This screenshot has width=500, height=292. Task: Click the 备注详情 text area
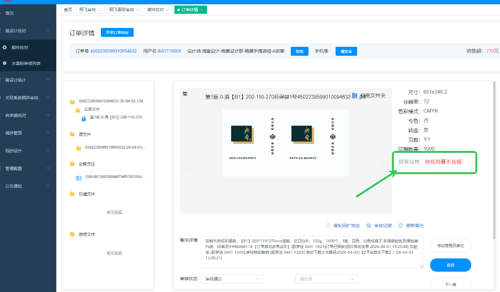point(312,252)
